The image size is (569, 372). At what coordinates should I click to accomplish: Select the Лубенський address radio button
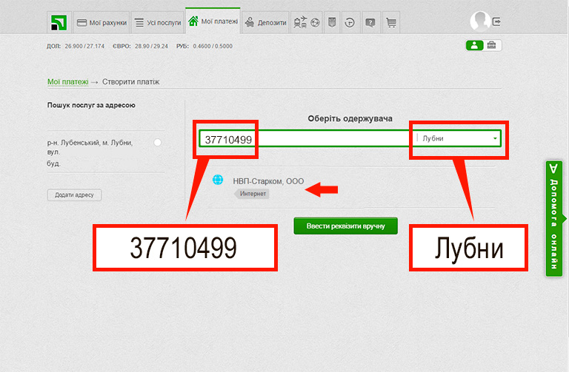157,142
